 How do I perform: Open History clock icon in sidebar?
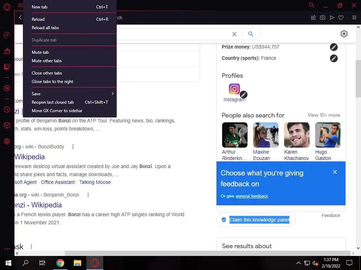7,110
